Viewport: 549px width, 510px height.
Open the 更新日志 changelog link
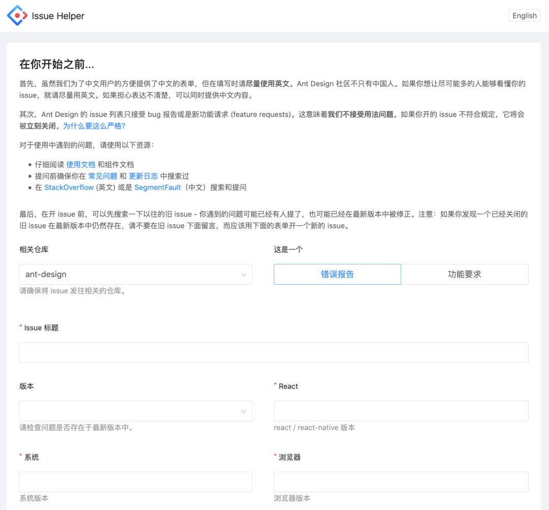coord(143,176)
